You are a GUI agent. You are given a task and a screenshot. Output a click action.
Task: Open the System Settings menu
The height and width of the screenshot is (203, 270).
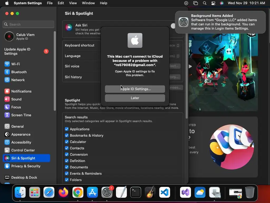click(x=28, y=3)
